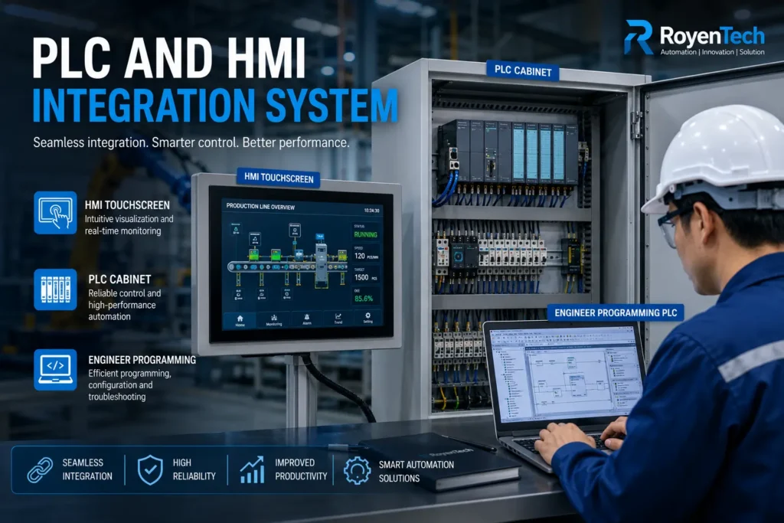Click the bar chart Improved Productivity icon

tap(252, 469)
